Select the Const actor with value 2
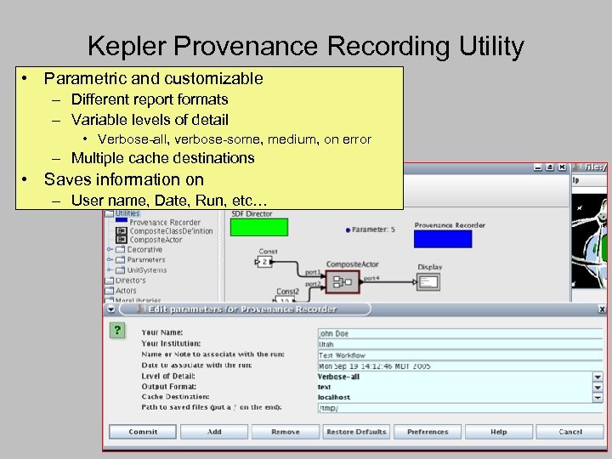The height and width of the screenshot is (459, 612). click(x=264, y=262)
